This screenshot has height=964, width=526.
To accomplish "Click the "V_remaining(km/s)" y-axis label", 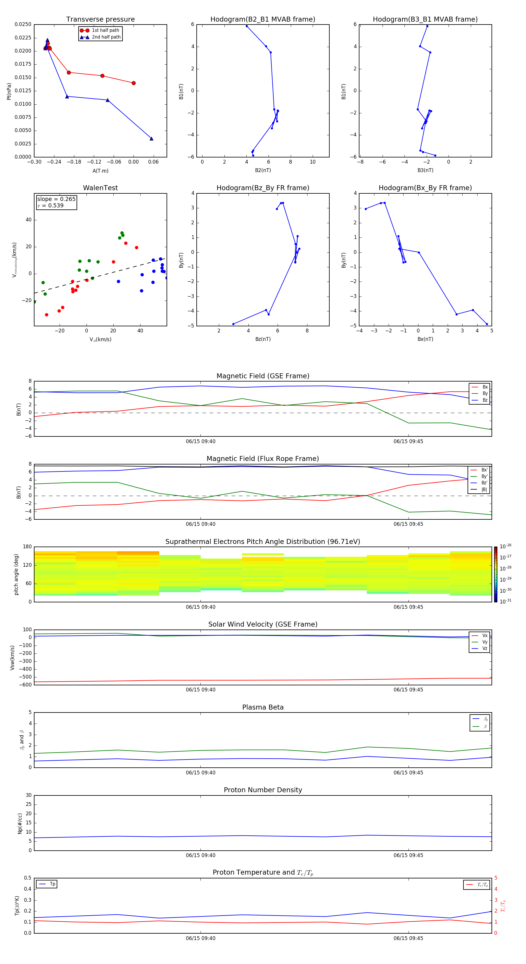I will click(14, 260).
